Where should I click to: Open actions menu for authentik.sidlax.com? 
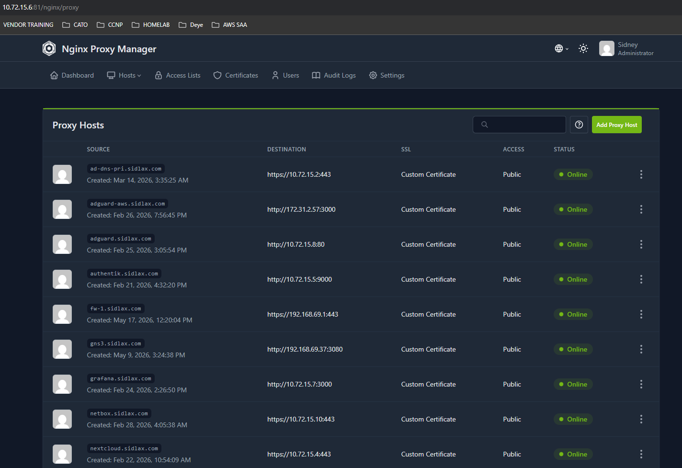(x=641, y=279)
